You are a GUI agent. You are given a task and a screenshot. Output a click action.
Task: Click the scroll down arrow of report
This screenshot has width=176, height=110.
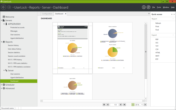[146, 98]
